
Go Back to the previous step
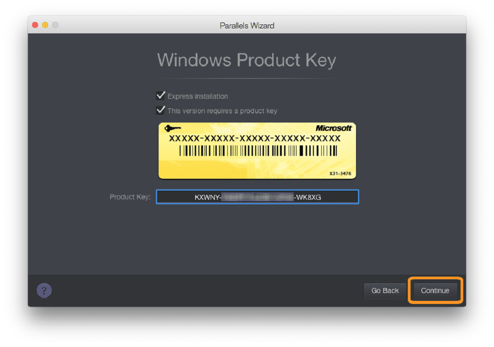coord(384,290)
